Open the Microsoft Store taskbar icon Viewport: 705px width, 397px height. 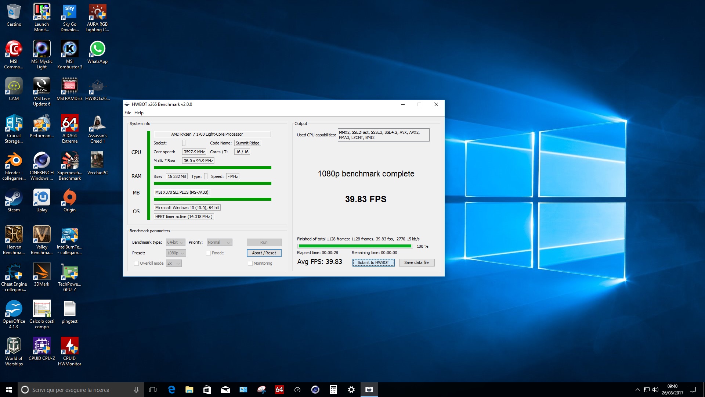(x=207, y=390)
